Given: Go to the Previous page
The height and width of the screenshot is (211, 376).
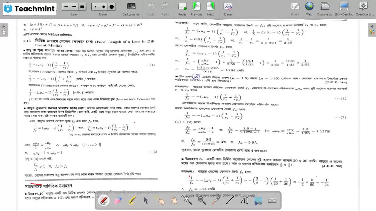Looking at the screenshot, I should pos(196,9).
